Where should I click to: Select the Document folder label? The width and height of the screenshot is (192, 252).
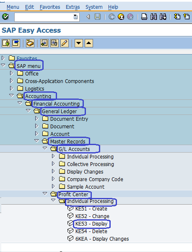tap(62, 126)
